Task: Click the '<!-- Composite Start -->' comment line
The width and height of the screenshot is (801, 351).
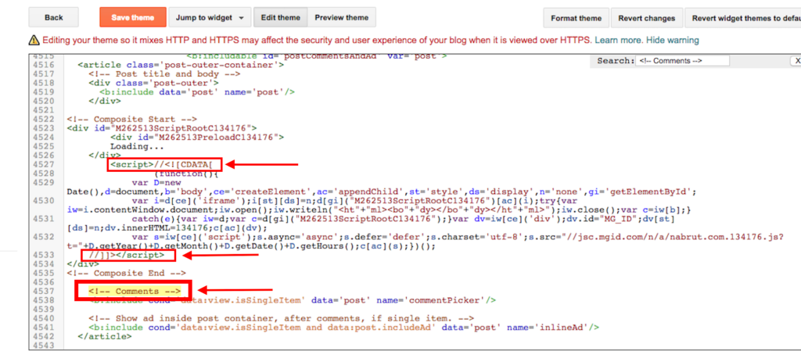Action: [131, 118]
